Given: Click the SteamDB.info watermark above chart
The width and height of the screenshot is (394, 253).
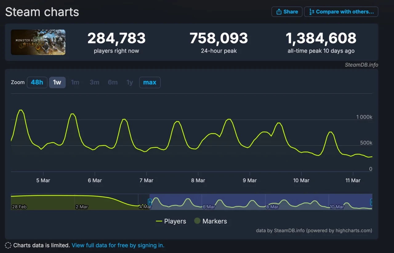Looking at the screenshot, I should 361,65.
